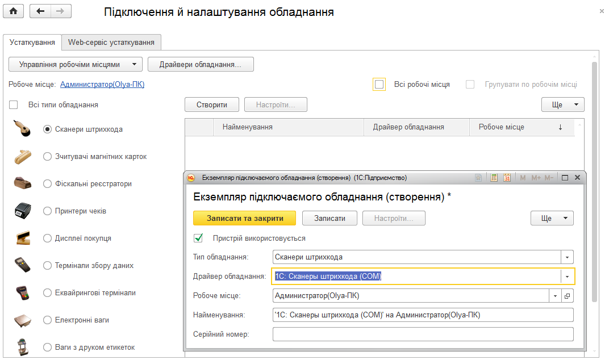Open the Робоче місце field's open-form icon
609x360 pixels.
[x=567, y=296]
